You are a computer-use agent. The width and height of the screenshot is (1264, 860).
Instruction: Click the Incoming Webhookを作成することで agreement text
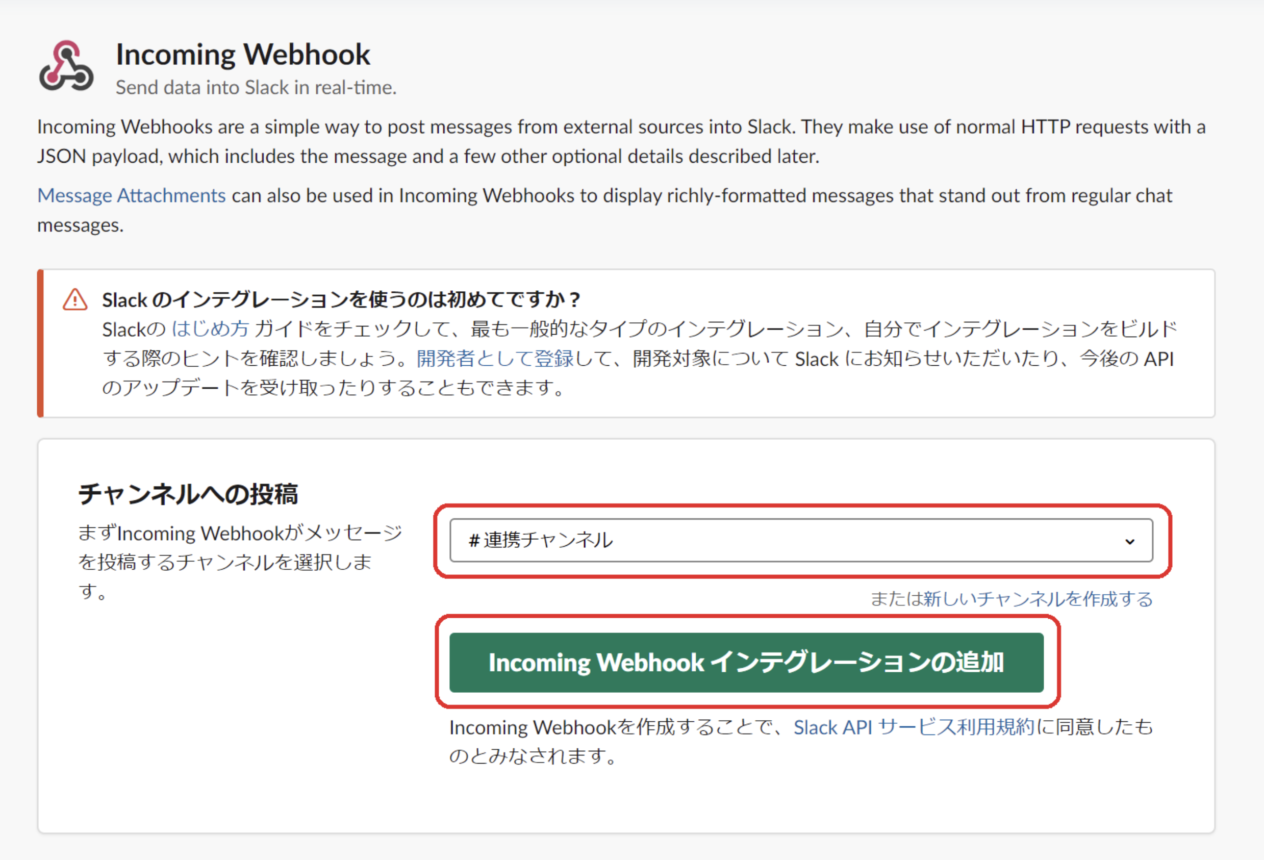801,742
